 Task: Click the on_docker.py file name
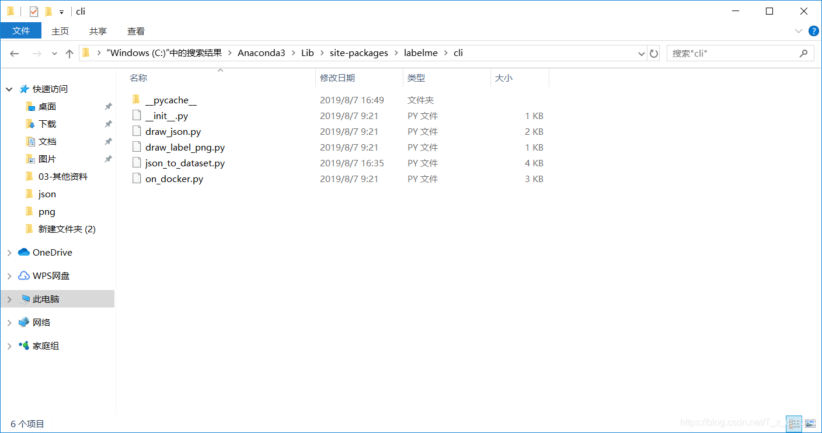point(174,179)
